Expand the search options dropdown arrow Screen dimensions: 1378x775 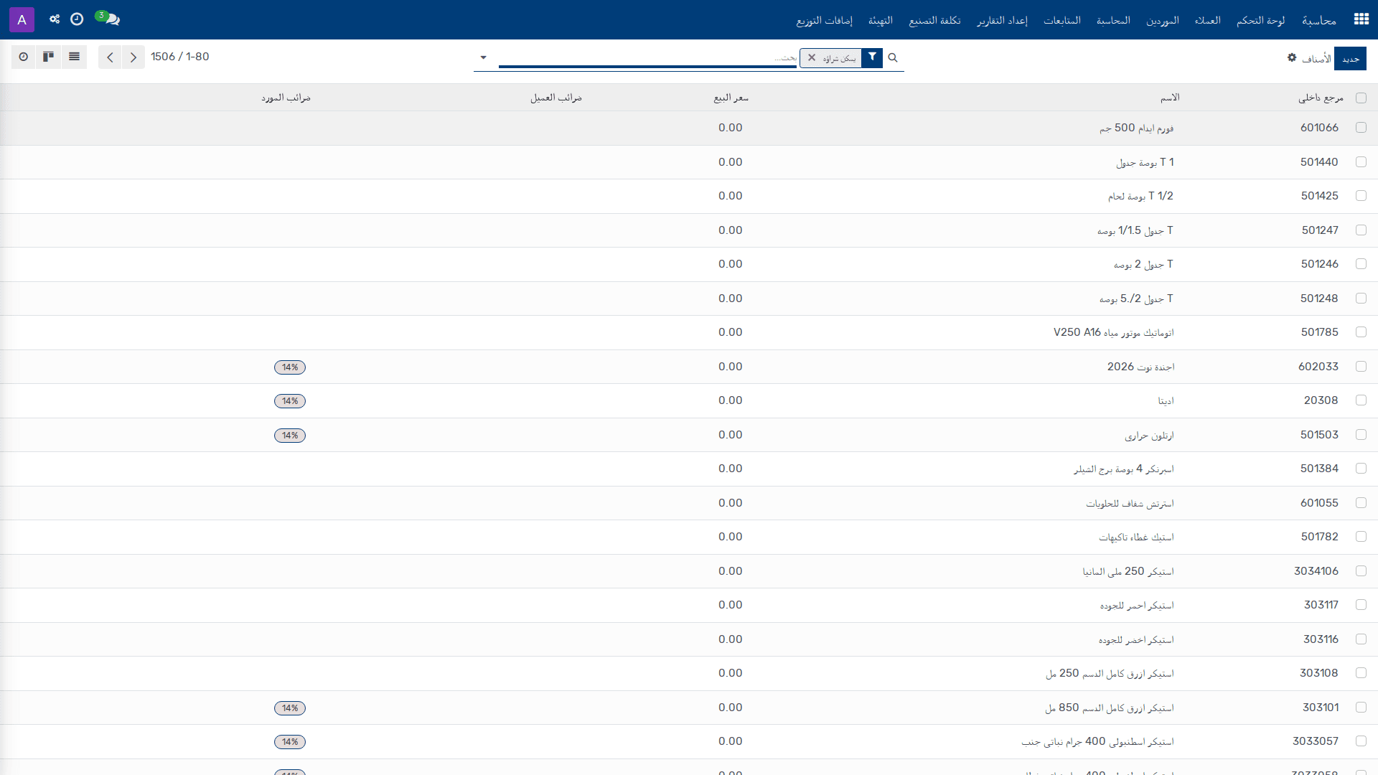[x=483, y=57]
